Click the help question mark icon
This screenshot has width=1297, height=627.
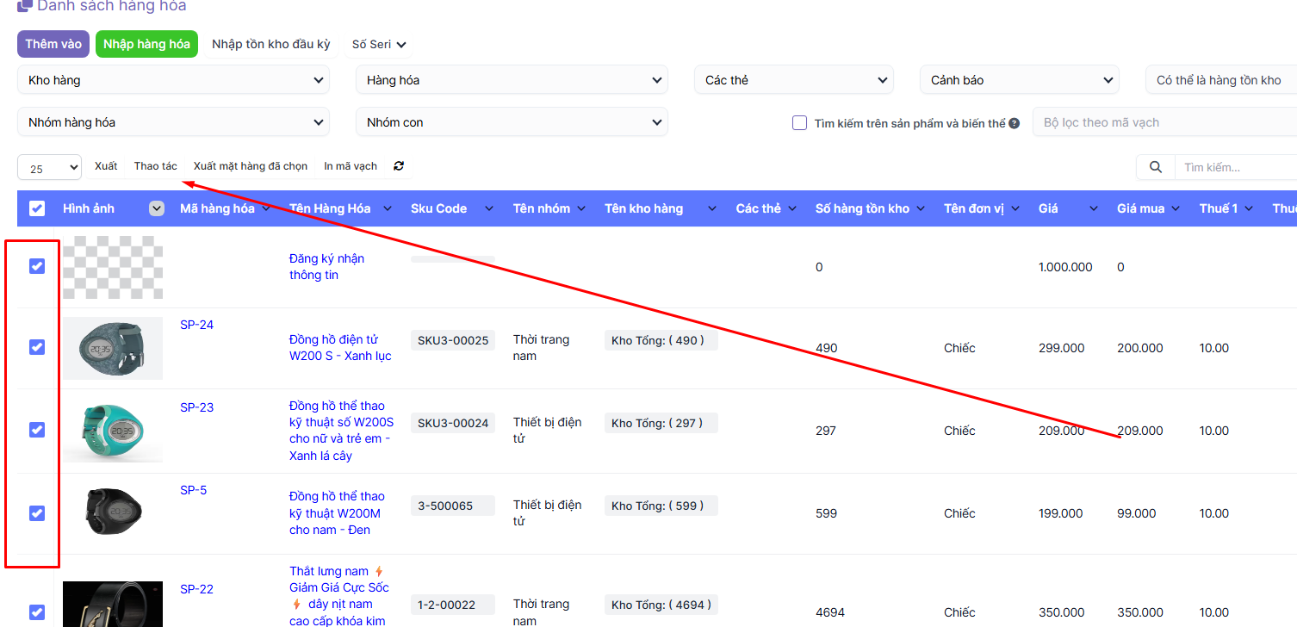[x=1015, y=123]
